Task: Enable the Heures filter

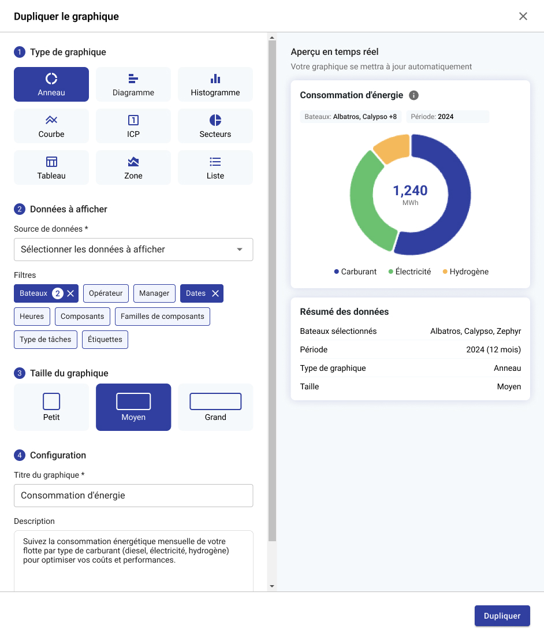Action: coord(32,317)
